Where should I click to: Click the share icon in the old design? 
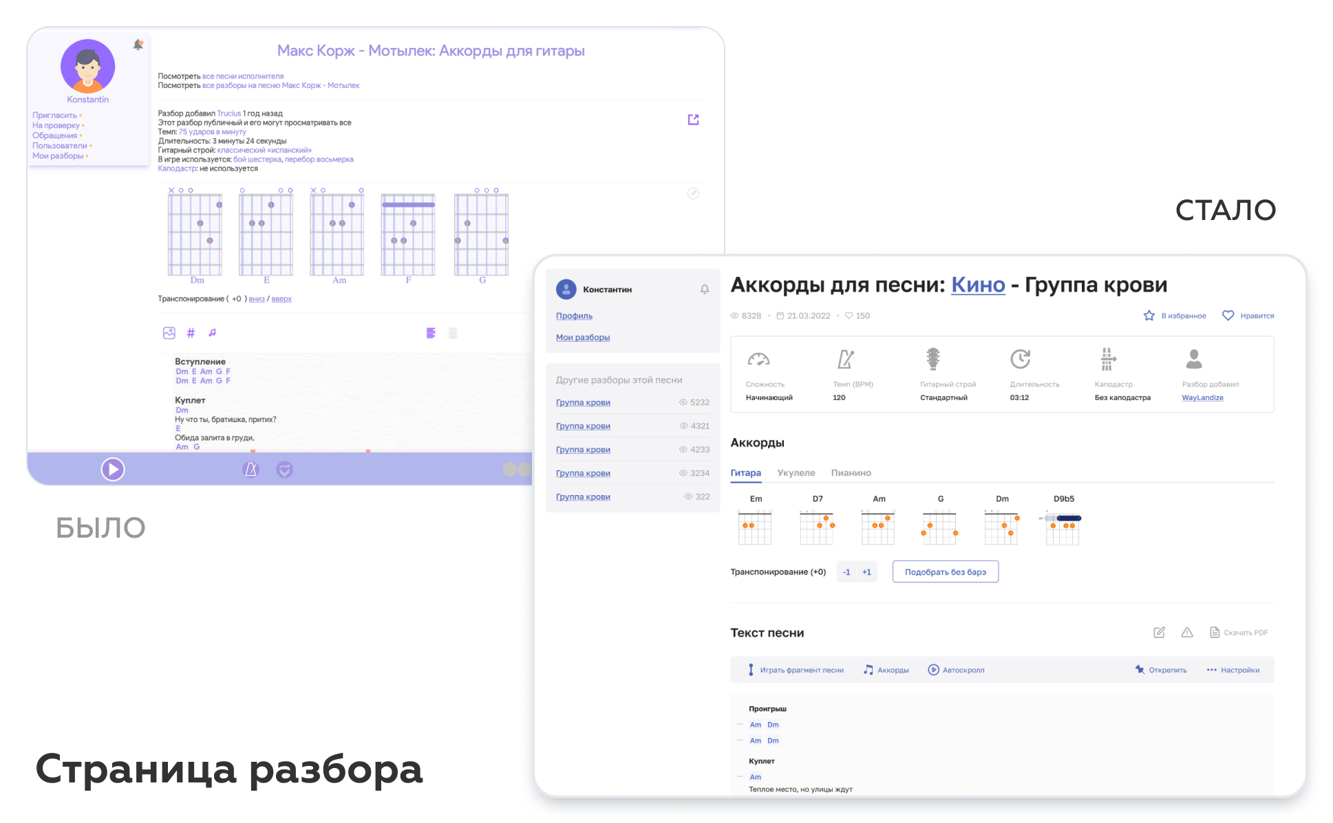click(693, 120)
